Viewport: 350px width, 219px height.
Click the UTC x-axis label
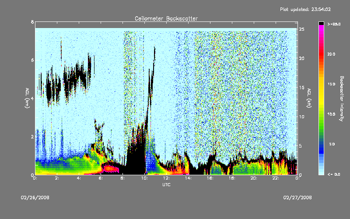[x=166, y=184]
